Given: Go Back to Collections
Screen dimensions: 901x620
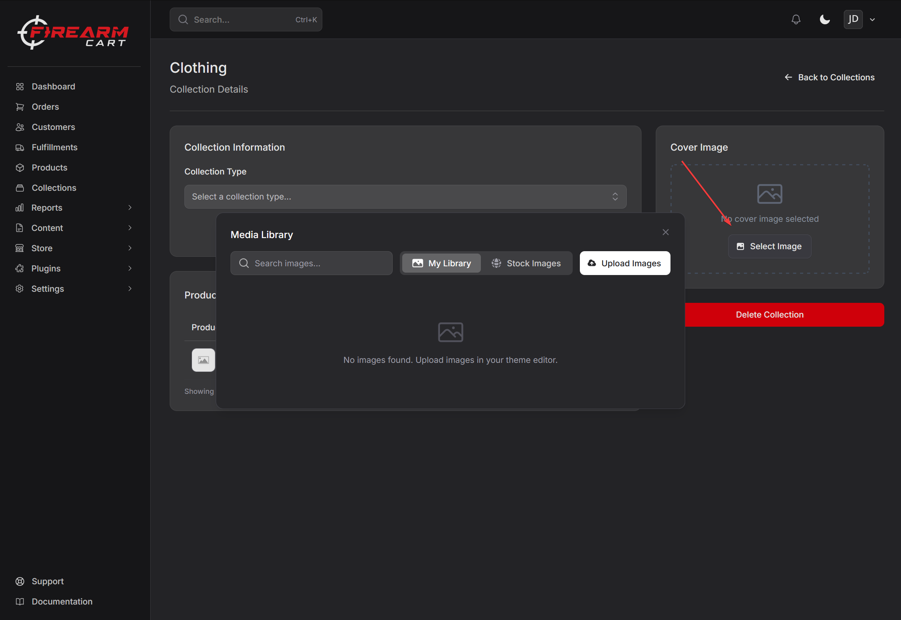Looking at the screenshot, I should click(830, 77).
